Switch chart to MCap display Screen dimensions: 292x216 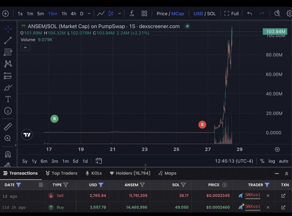click(178, 13)
